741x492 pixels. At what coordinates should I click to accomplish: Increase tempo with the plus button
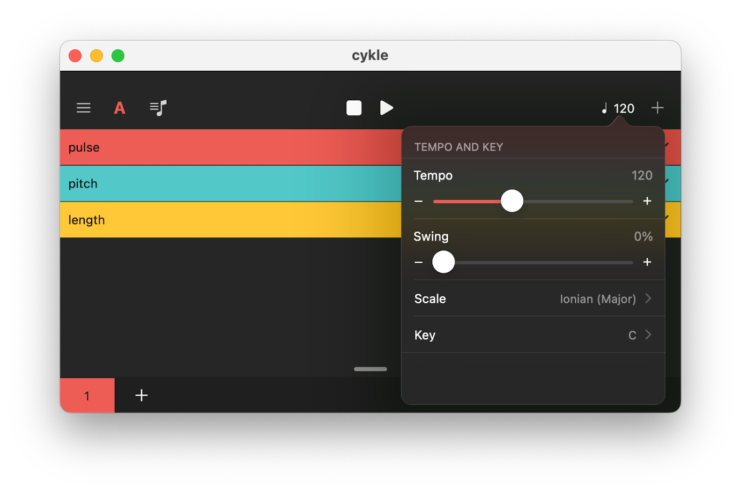coord(647,201)
